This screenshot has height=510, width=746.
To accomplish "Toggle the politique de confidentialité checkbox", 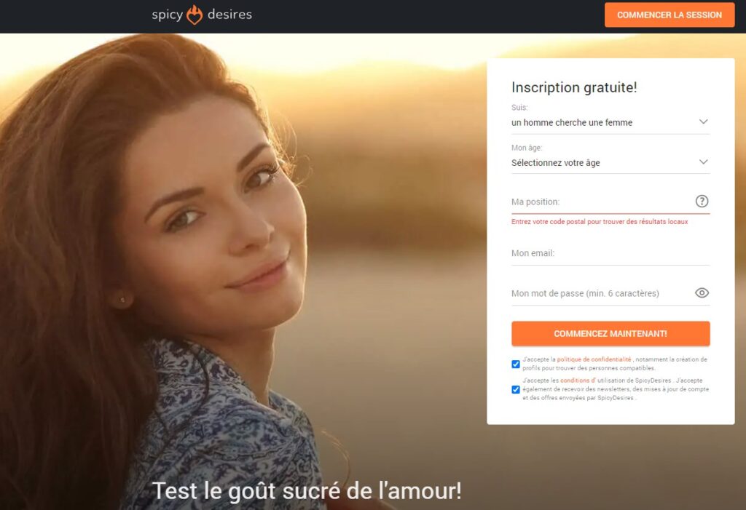I will [x=516, y=364].
